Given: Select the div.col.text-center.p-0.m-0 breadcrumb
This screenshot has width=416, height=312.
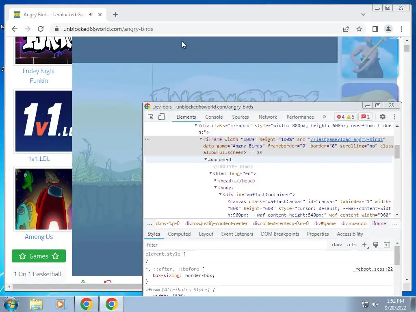Looking at the screenshot, I should (x=281, y=223).
